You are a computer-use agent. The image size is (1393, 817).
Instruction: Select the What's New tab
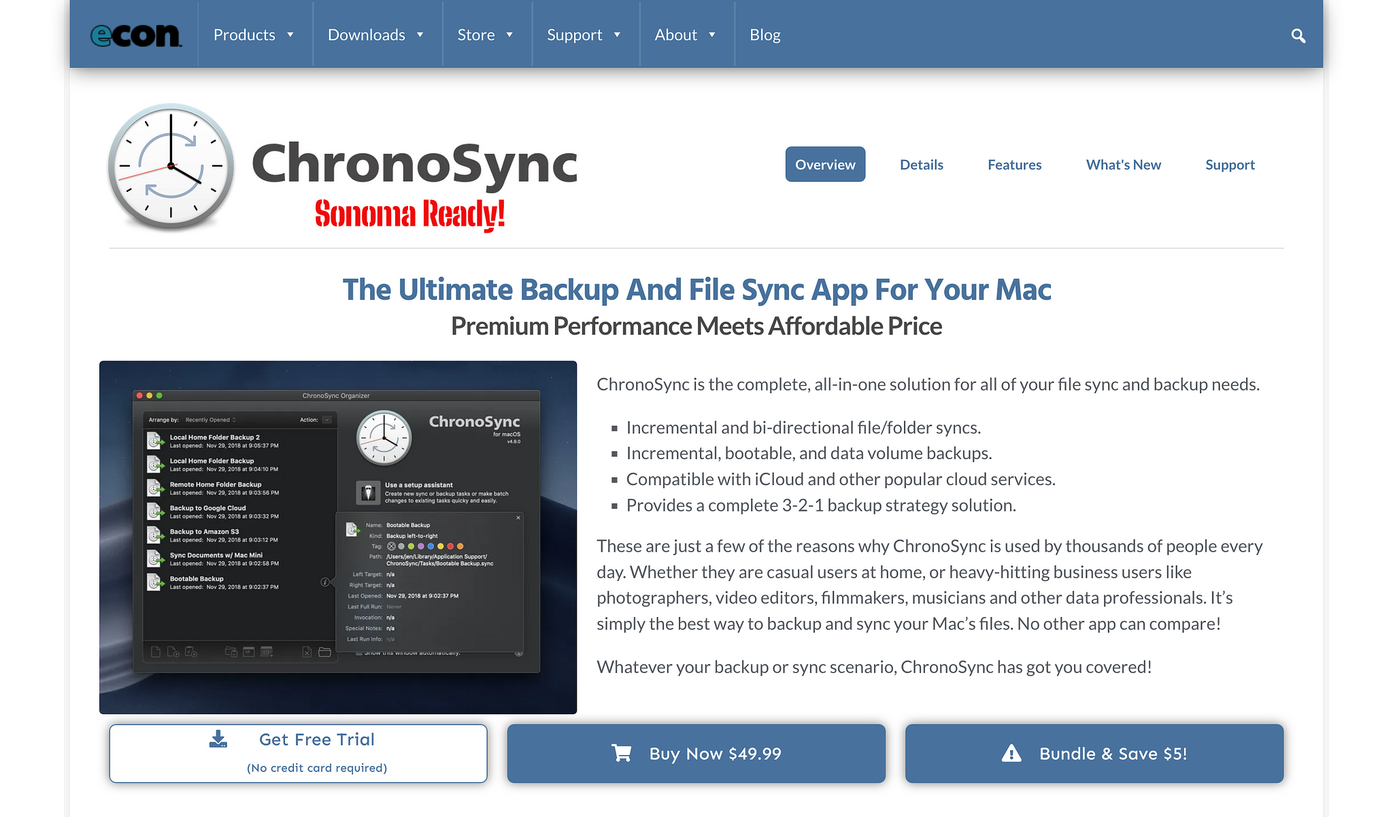pos(1123,163)
